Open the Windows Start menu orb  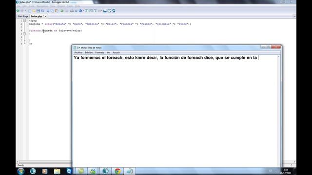[20, 171]
